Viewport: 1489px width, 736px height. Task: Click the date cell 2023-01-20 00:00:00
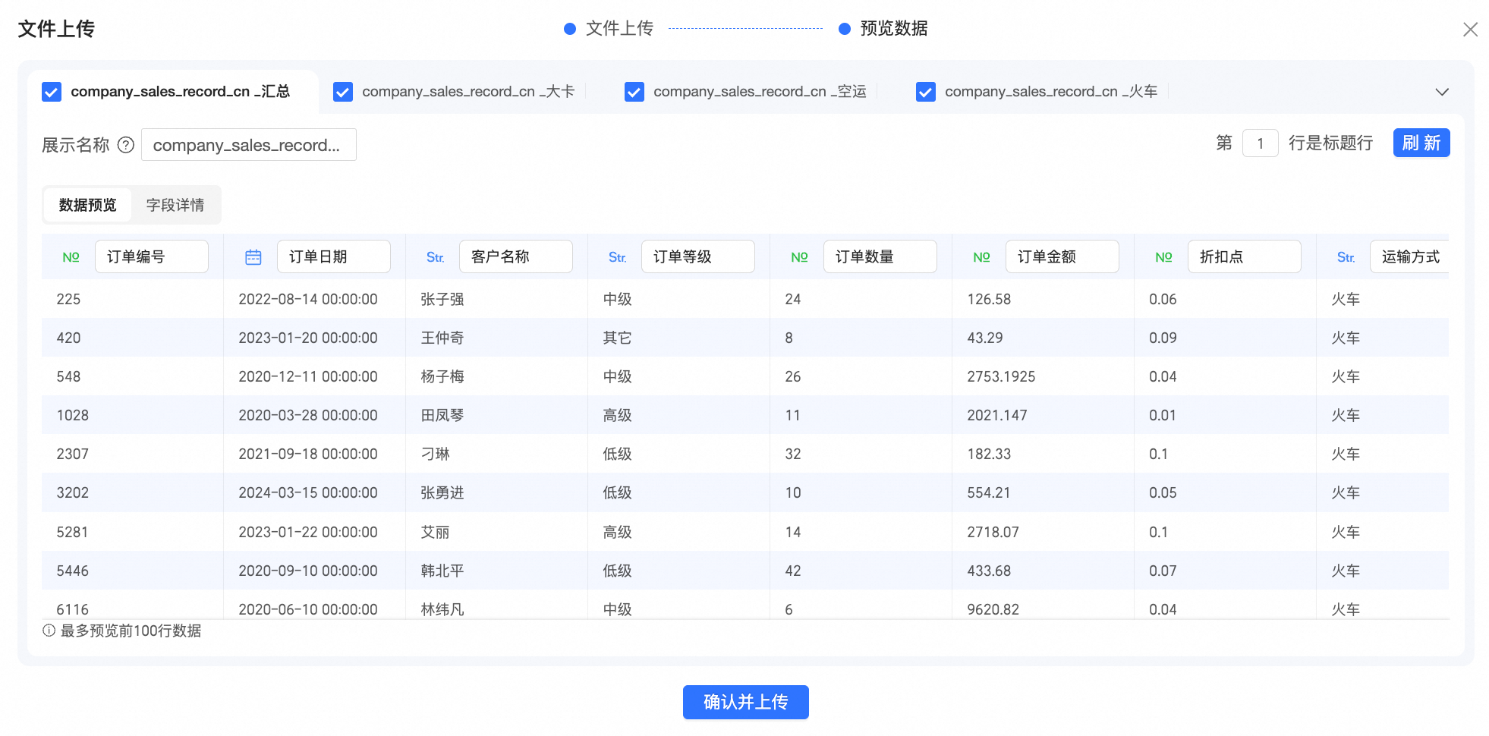click(308, 338)
